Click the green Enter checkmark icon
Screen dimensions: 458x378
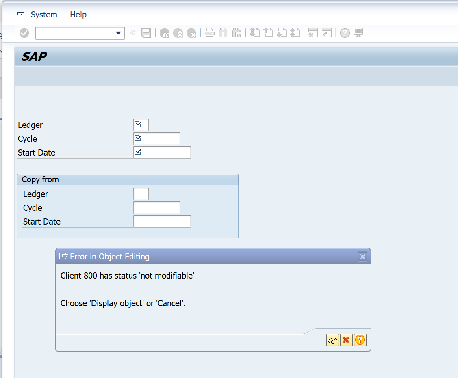point(24,33)
